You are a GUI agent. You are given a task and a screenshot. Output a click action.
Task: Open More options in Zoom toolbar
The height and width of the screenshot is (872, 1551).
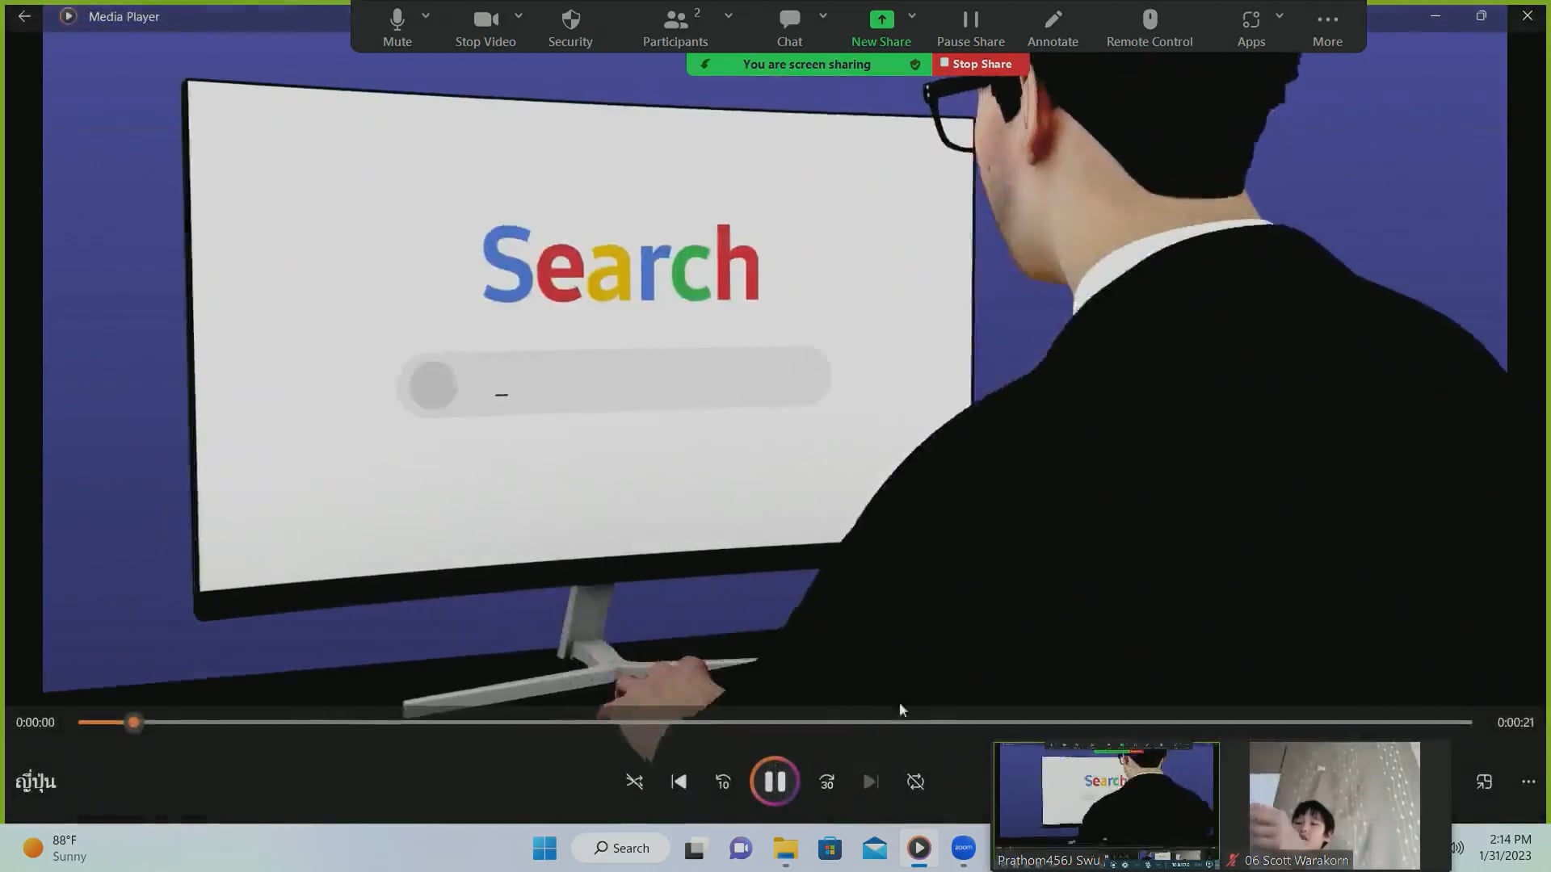[x=1327, y=28]
